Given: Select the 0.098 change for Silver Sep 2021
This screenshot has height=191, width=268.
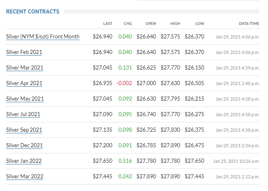Looking at the screenshot, I should pyautogui.click(x=125, y=130).
